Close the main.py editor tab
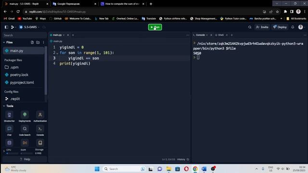This screenshot has height=173, width=308. pos(68,35)
